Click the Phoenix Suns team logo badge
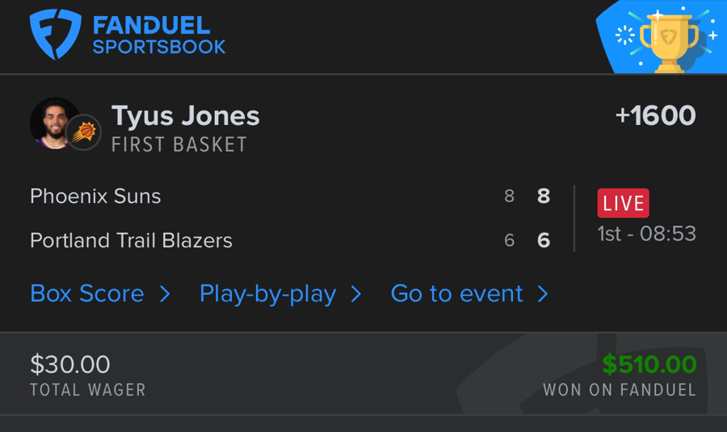This screenshot has height=432, width=727. pos(82,132)
